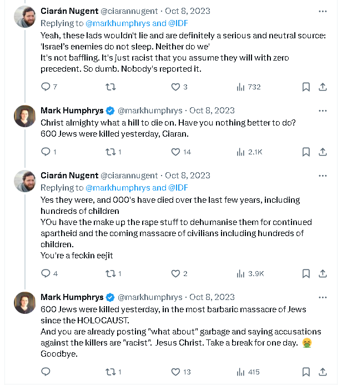This screenshot has width=342, height=385.
Task: Open more options on first tweet
Action: point(323,11)
